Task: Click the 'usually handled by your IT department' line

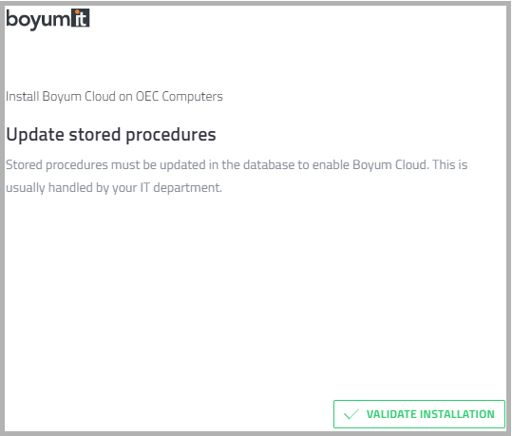Action: tap(114, 188)
